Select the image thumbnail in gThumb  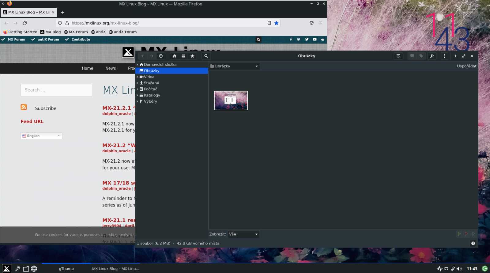click(x=231, y=100)
